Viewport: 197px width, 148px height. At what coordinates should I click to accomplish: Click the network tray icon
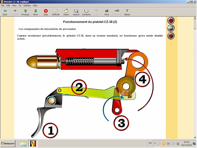pyautogui.click(x=168, y=143)
